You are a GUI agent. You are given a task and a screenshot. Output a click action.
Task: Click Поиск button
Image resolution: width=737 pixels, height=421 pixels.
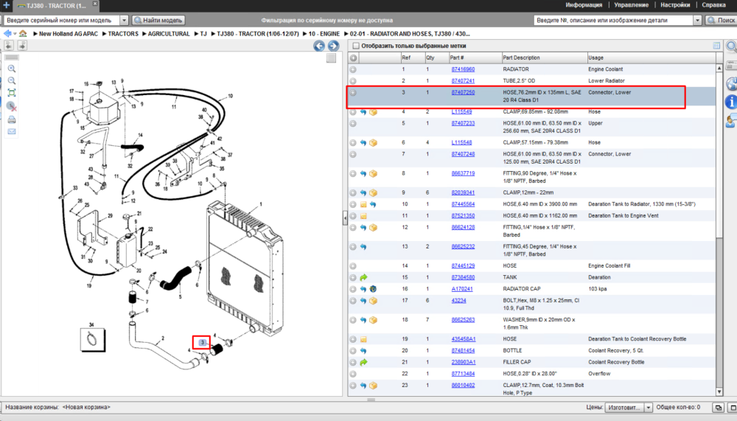722,20
